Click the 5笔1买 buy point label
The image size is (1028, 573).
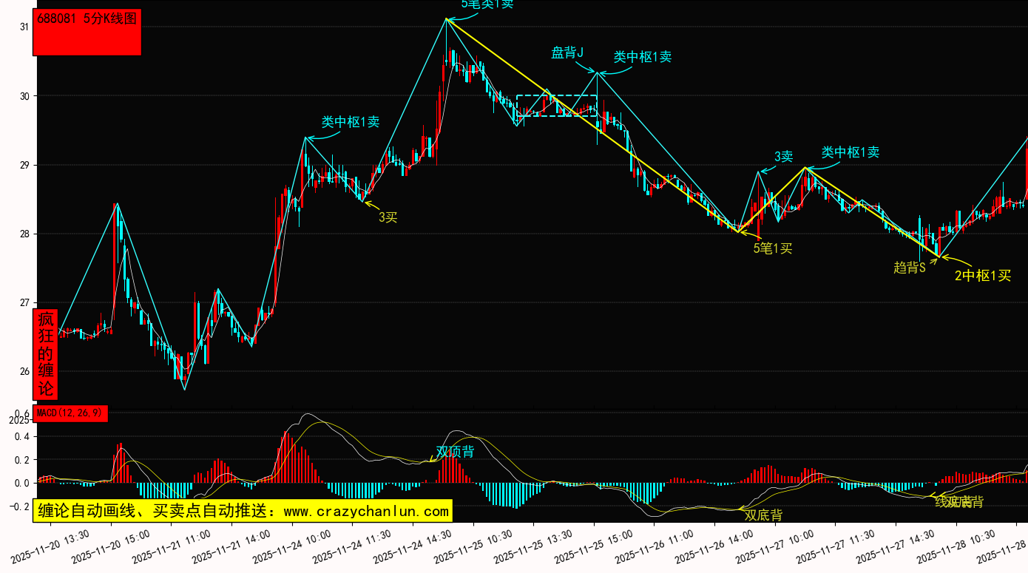(x=772, y=248)
